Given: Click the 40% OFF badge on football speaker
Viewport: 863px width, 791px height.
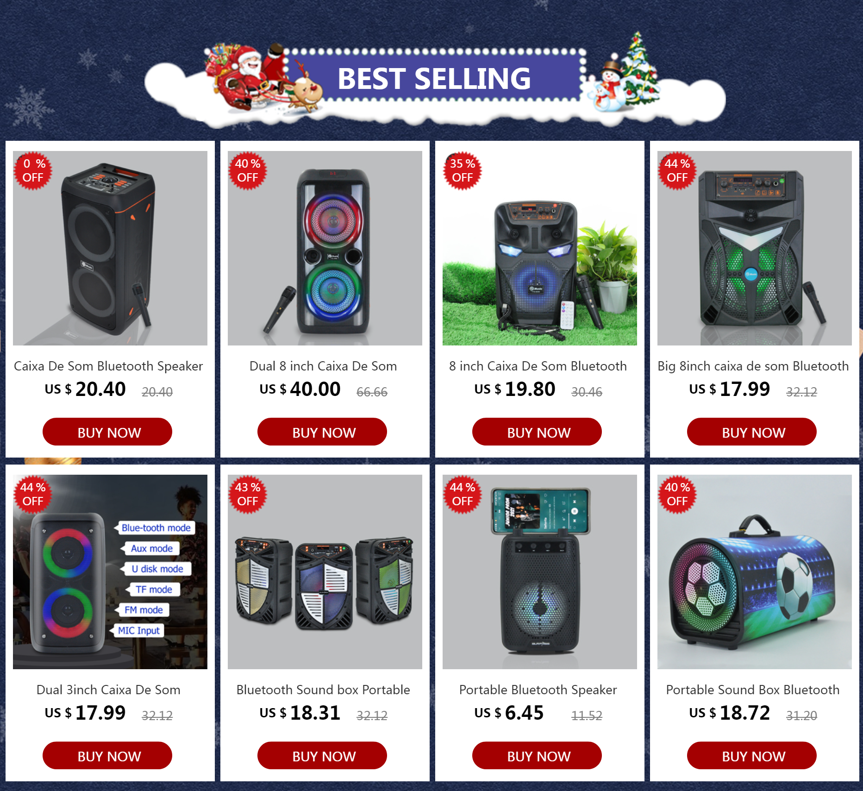Looking at the screenshot, I should [x=677, y=494].
